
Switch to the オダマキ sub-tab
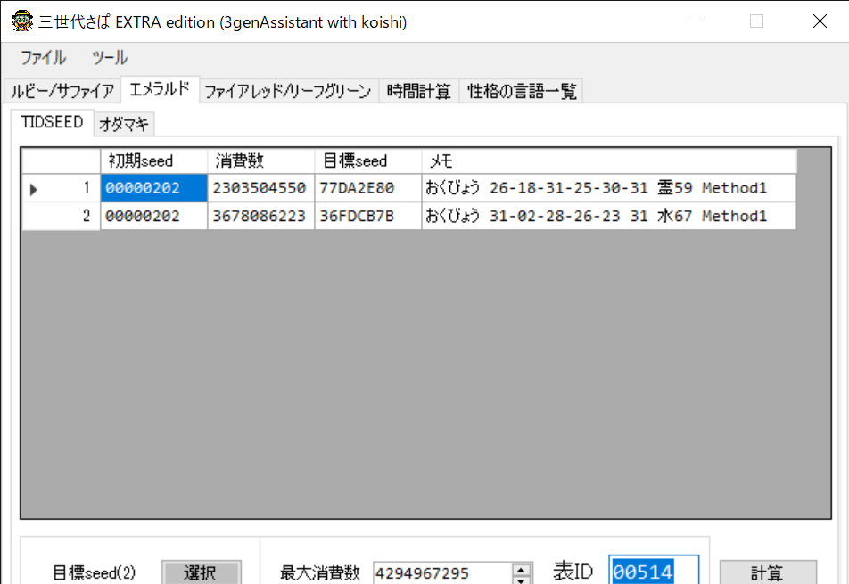[124, 125]
